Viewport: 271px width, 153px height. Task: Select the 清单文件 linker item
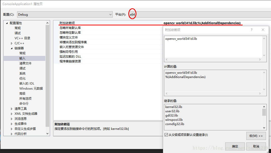pyautogui.click(x=25, y=63)
